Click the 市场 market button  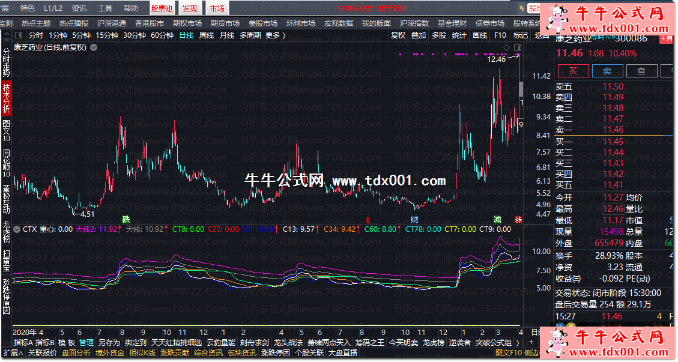pos(217,8)
